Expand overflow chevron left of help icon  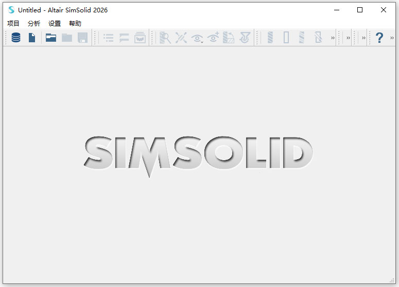tap(363, 38)
